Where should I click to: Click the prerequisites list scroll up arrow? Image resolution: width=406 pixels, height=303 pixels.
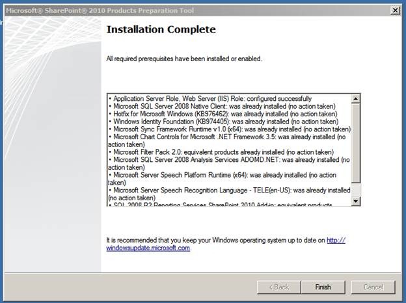point(356,99)
